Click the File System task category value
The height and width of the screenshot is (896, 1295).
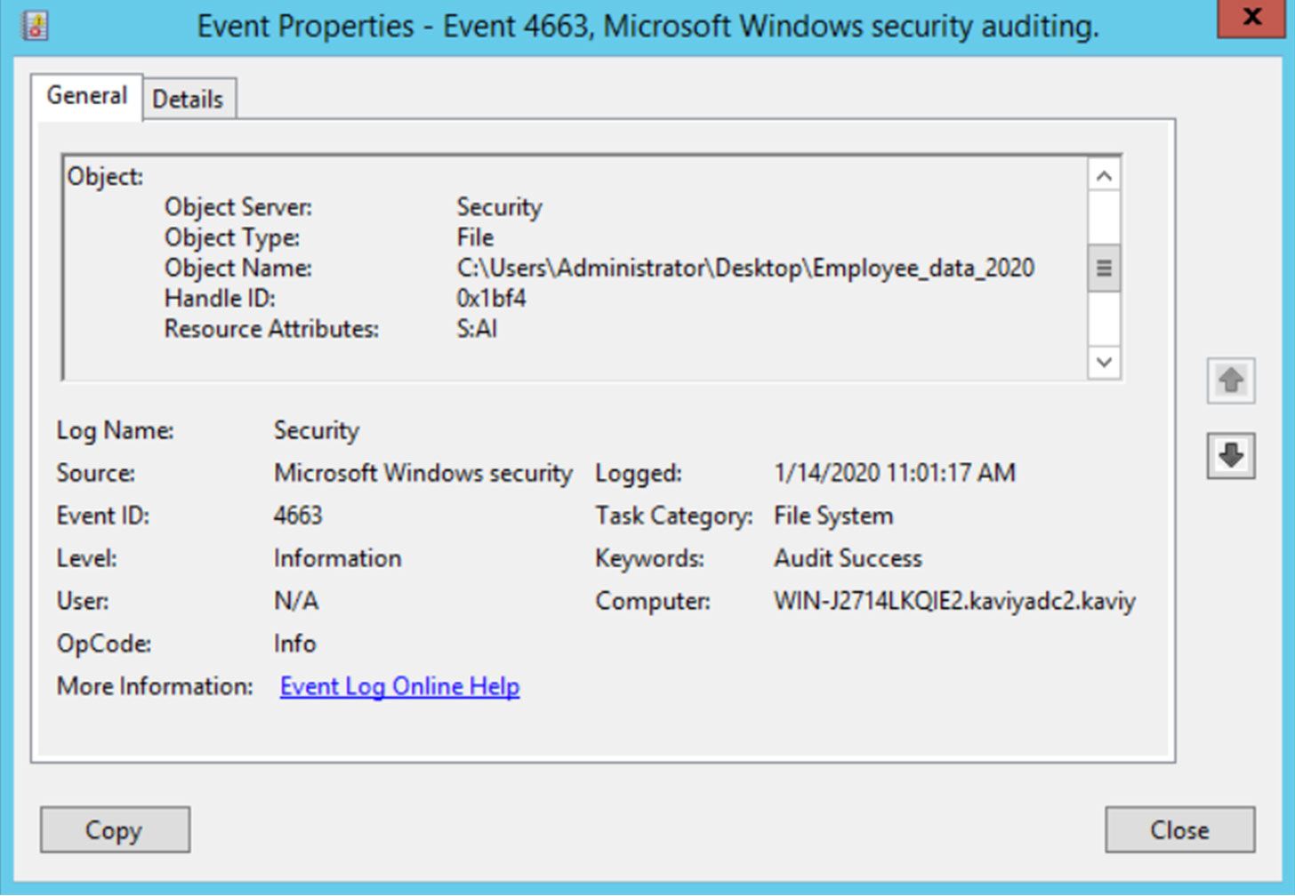(833, 516)
